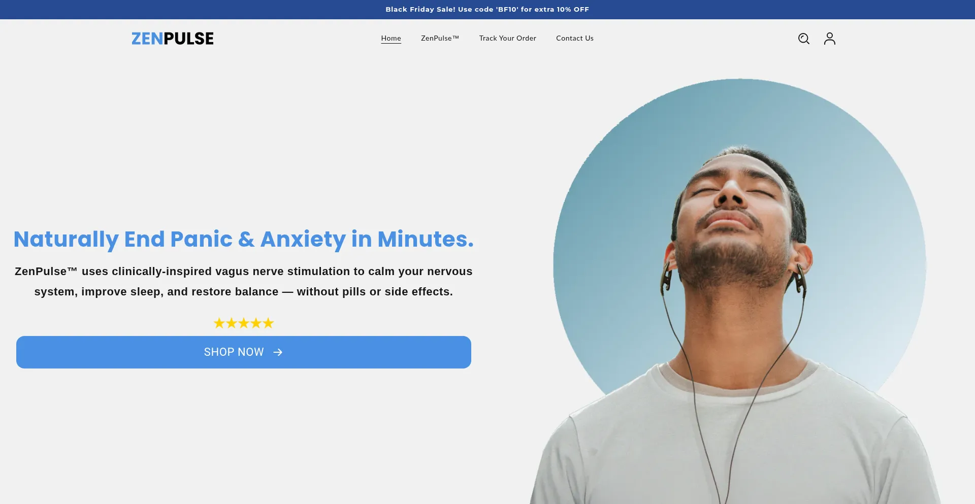Click the fourth gold rating star

(256, 323)
